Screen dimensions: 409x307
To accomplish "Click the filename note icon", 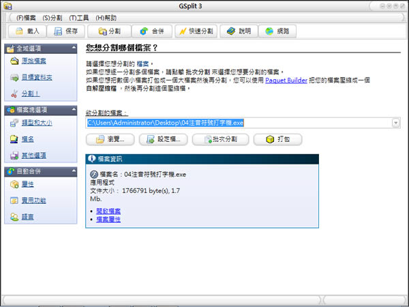I will click(x=14, y=139).
